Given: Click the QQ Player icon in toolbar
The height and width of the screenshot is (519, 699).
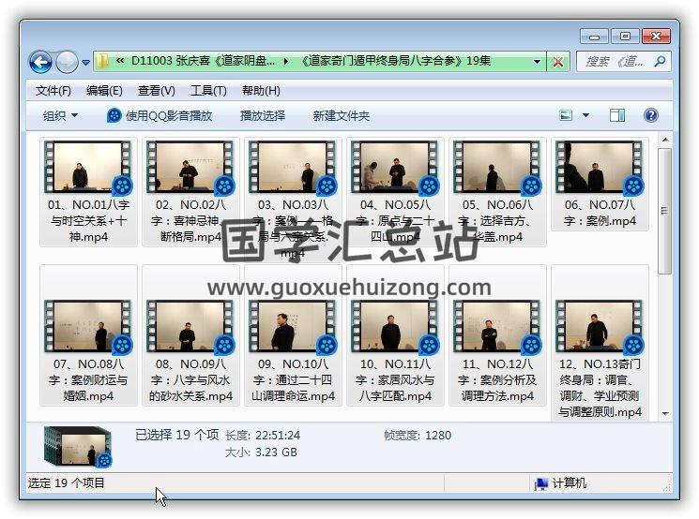Looking at the screenshot, I should click(x=114, y=115).
